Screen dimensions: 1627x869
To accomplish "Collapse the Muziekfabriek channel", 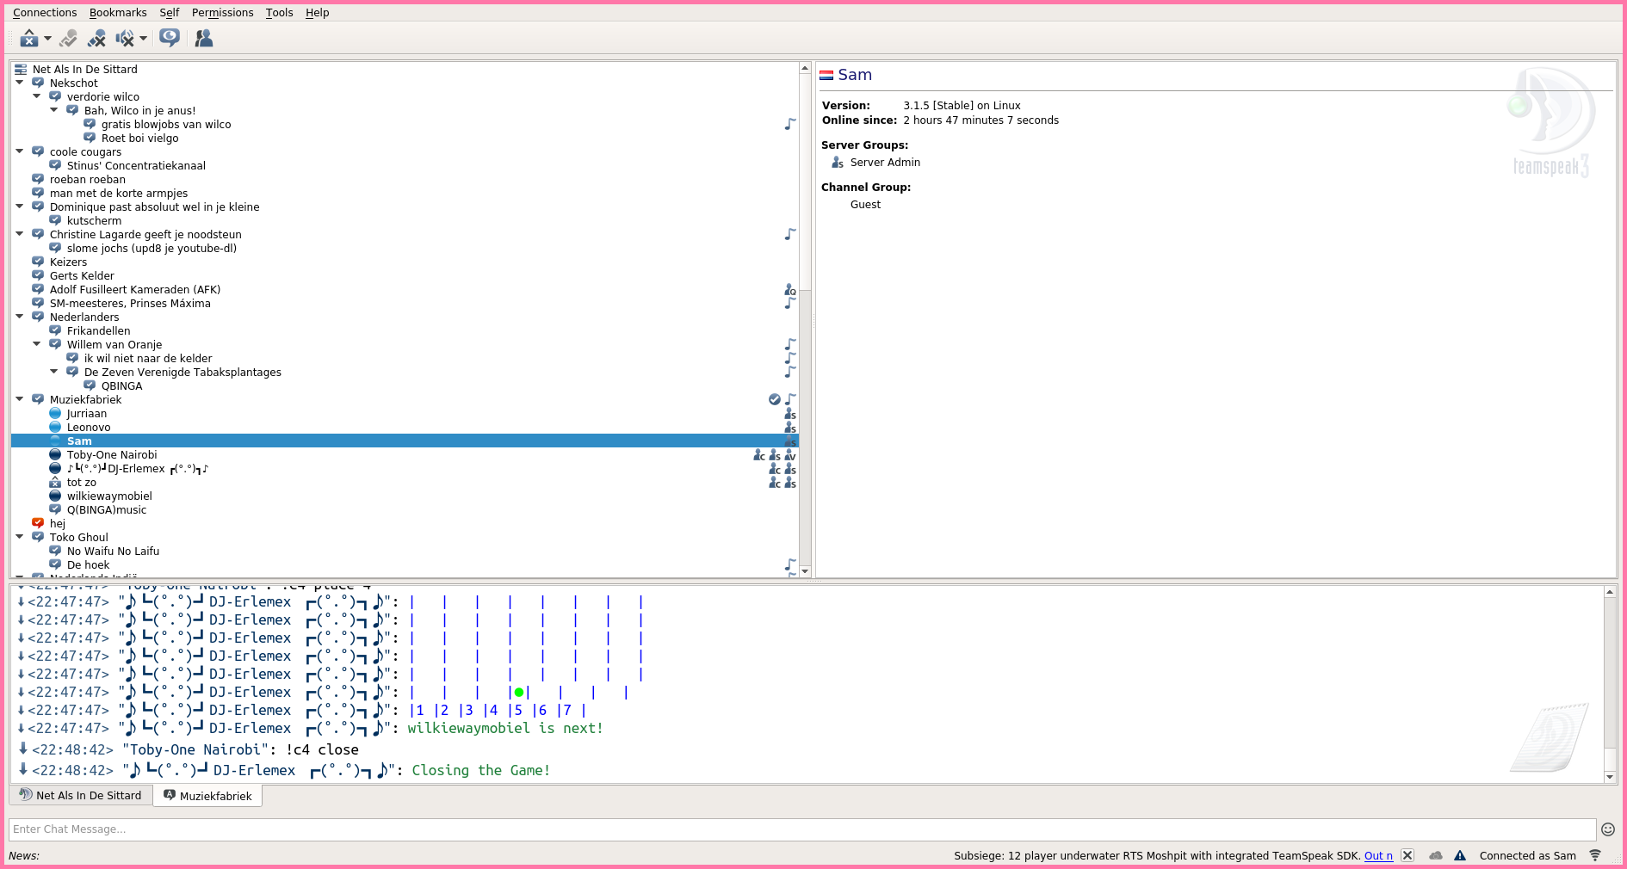I will pyautogui.click(x=20, y=399).
